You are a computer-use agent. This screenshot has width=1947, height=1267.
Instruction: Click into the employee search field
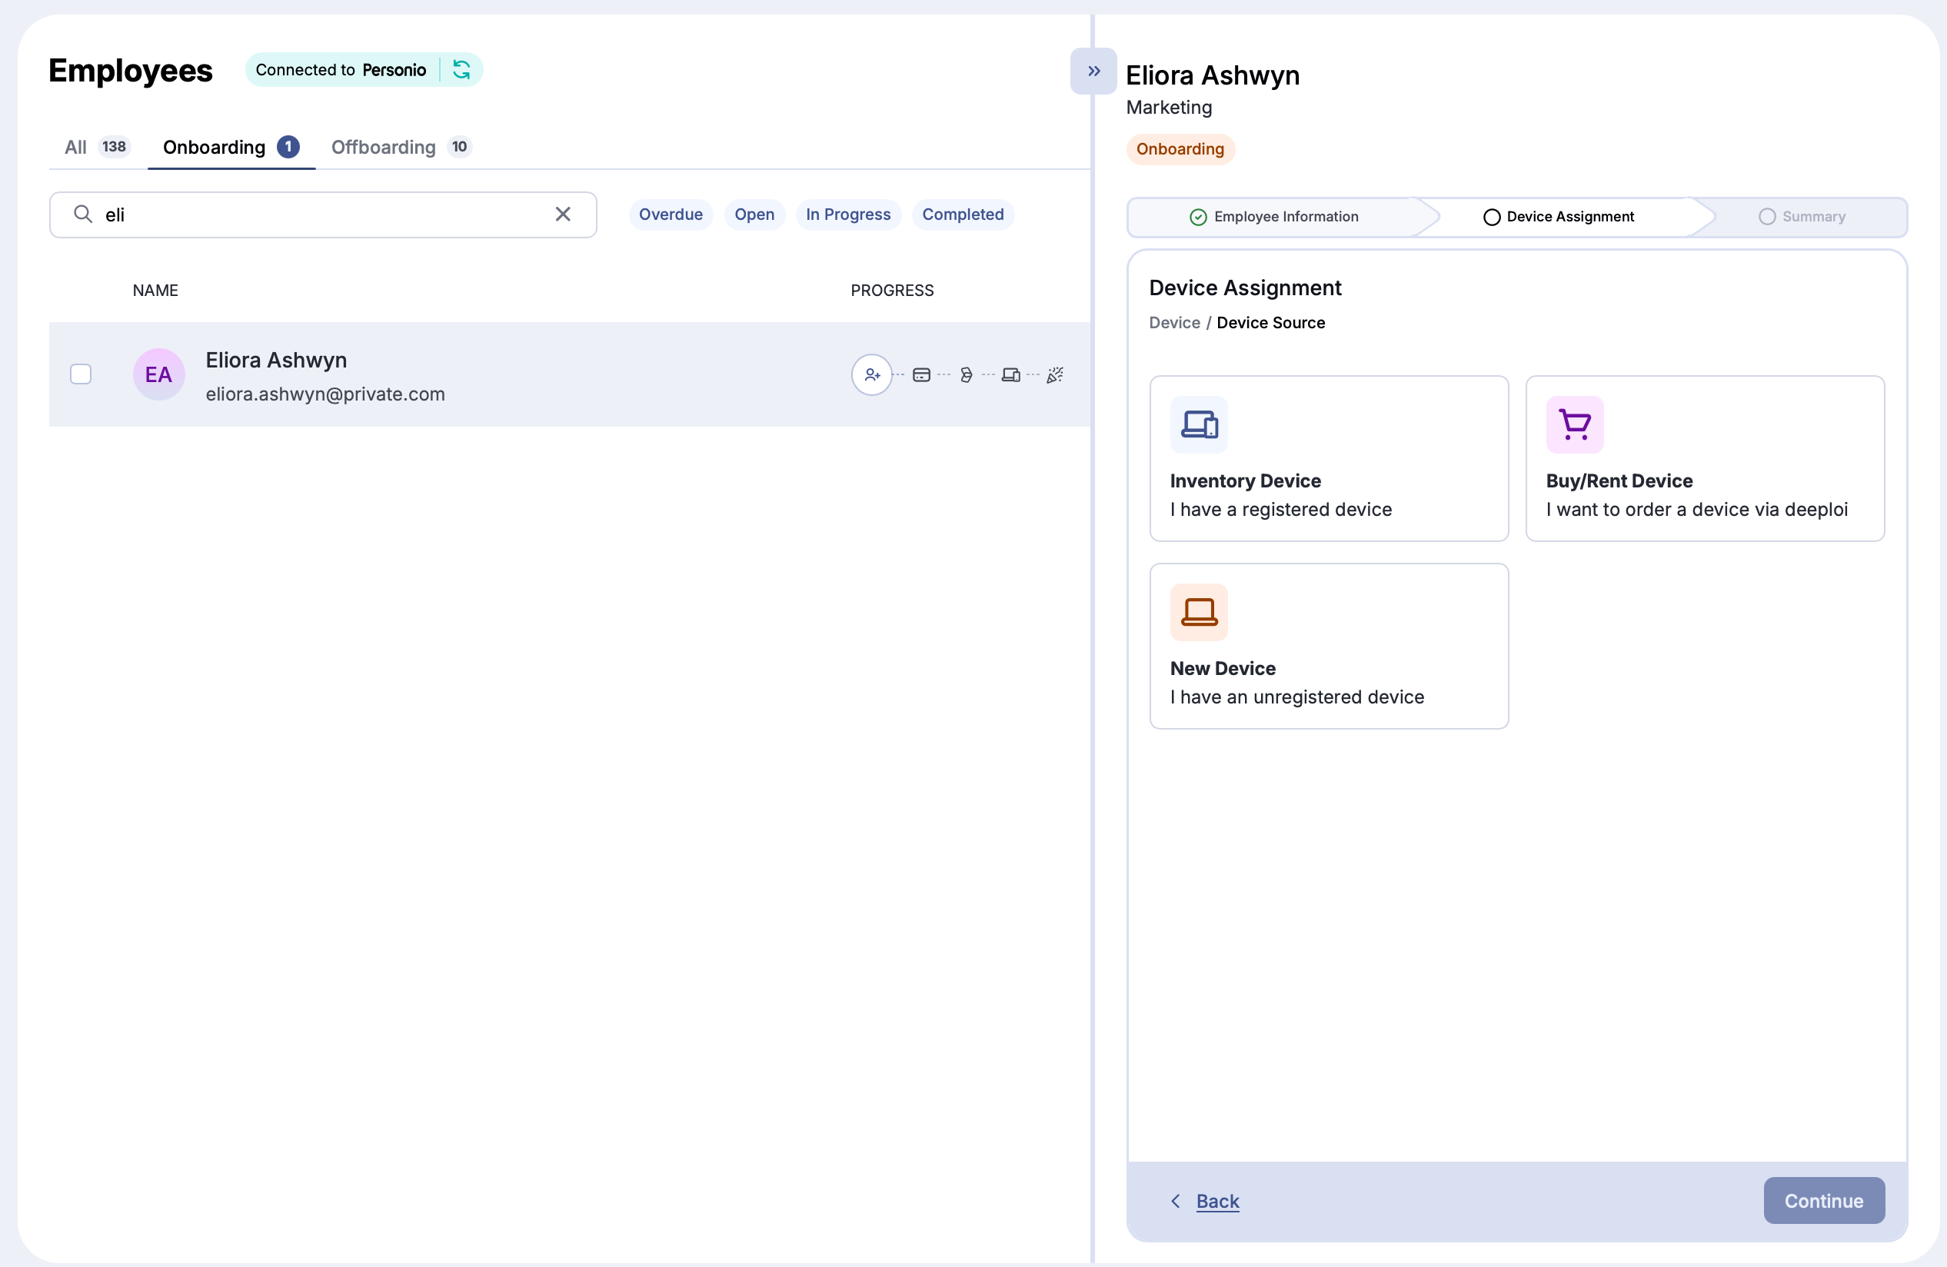point(328,214)
